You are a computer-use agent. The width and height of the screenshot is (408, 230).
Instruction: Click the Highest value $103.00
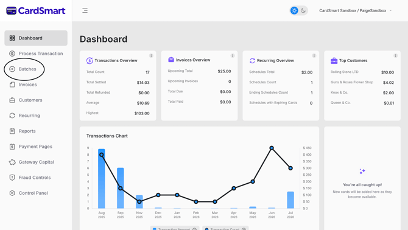pos(142,113)
